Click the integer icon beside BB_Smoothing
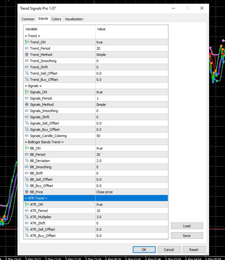The width and height of the screenshot is (225, 260). tap(27, 167)
